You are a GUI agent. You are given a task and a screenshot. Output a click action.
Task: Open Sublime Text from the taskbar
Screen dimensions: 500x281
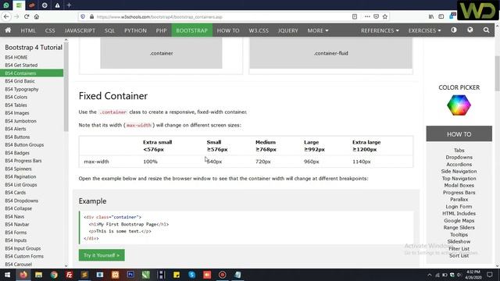coord(84,275)
